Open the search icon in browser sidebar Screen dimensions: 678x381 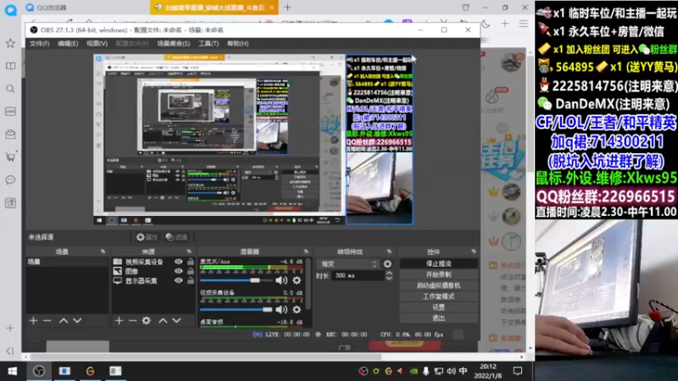point(10,89)
